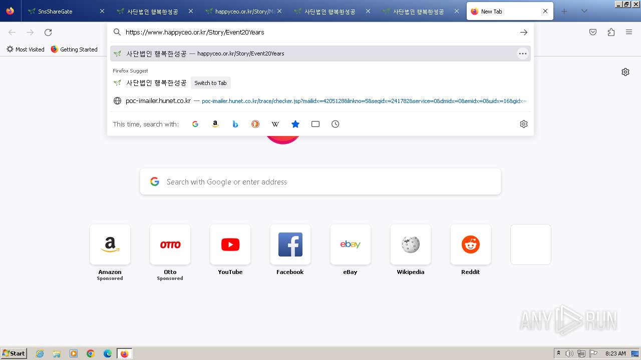The image size is (641, 360).
Task: Search this time in Bookmarks
Action: [x=295, y=124]
